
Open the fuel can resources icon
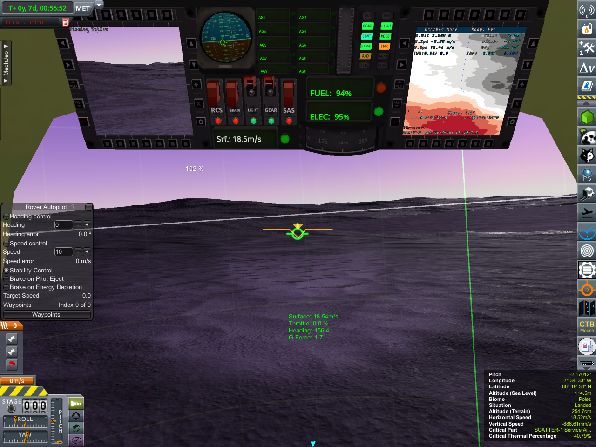[587, 28]
